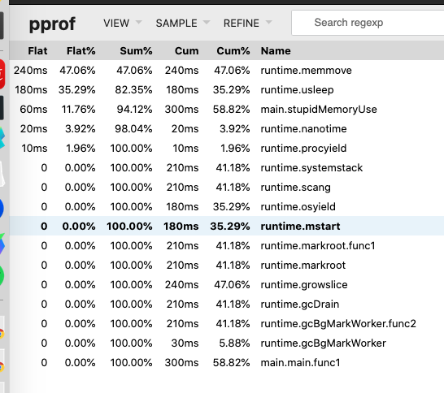Screen dimensions: 444x393
Task: Click the pprof logo title
Action: point(52,24)
